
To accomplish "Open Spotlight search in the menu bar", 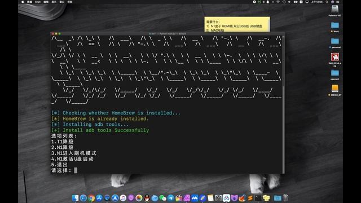I will 327,2.
